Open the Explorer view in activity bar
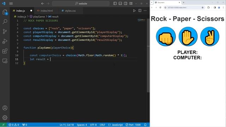This screenshot has height=127, width=226. tap(5, 12)
